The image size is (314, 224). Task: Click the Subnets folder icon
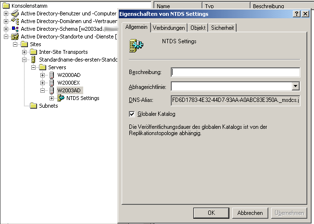coord(33,106)
